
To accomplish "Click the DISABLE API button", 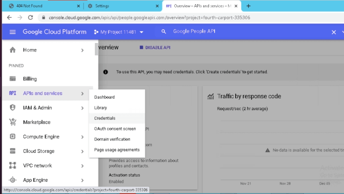I will [x=155, y=48].
